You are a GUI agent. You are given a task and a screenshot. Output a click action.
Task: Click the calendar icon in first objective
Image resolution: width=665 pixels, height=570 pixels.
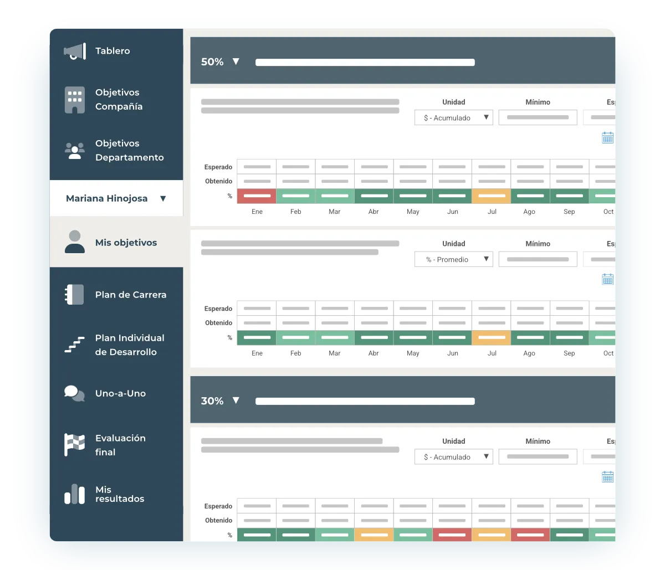[607, 138]
